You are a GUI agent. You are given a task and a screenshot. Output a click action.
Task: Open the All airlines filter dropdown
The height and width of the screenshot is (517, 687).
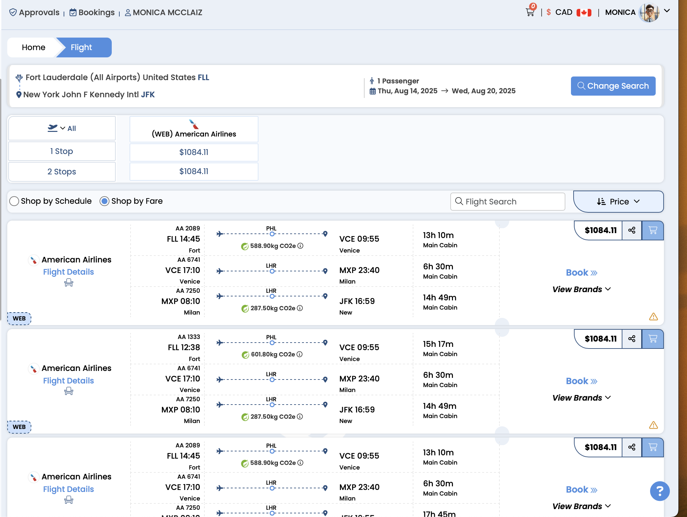pyautogui.click(x=62, y=128)
